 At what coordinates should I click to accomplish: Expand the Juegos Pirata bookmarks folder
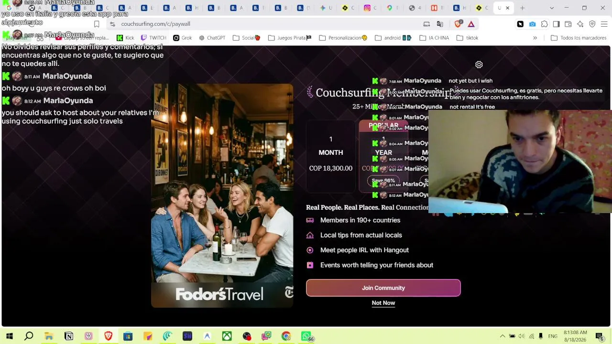point(290,38)
